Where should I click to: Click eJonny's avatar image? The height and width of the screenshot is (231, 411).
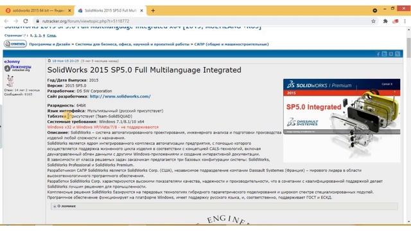(10, 81)
